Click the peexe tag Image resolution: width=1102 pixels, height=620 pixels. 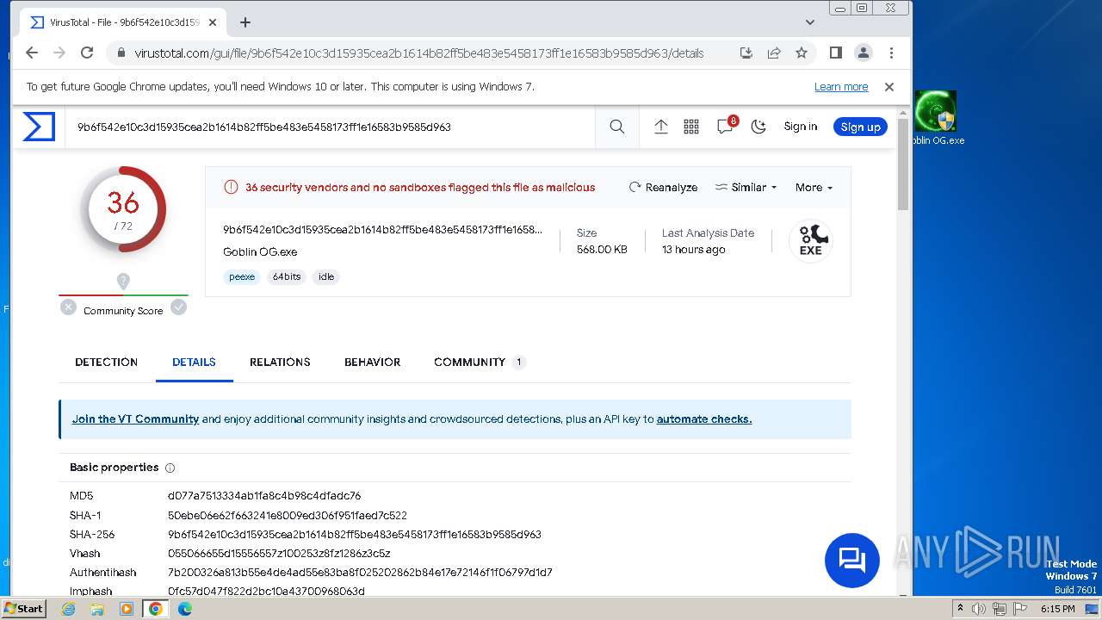(x=242, y=276)
